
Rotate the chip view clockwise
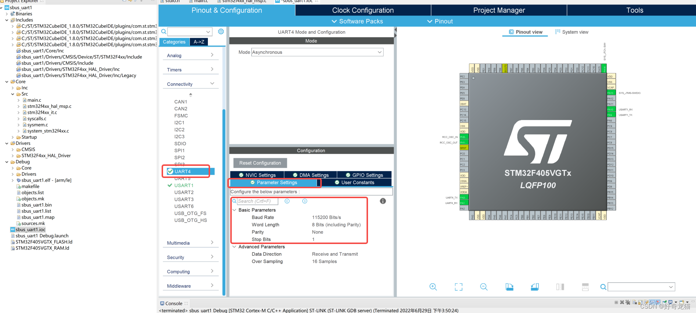509,287
